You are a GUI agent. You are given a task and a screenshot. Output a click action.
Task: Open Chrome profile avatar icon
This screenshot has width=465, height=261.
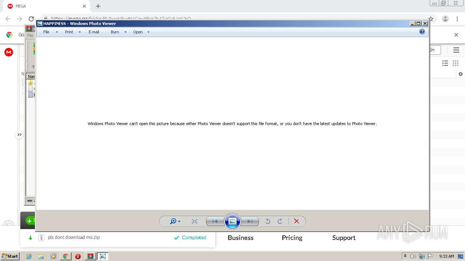point(445,19)
